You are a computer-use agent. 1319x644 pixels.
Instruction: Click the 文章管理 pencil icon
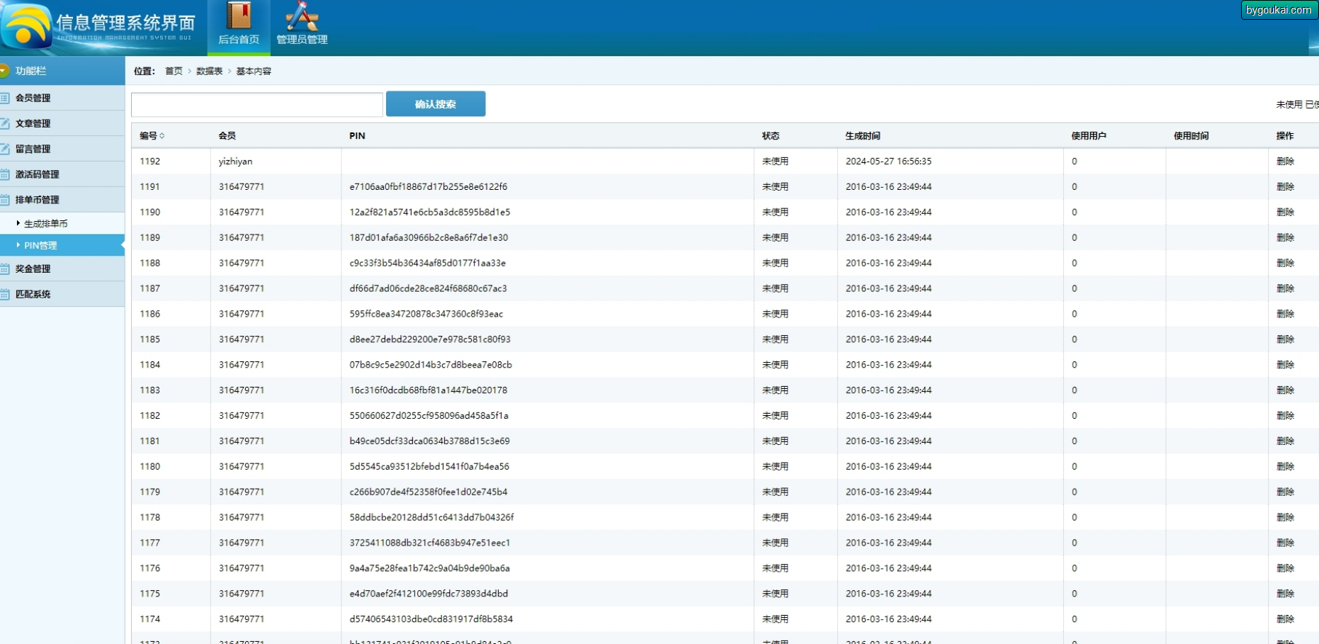point(4,123)
